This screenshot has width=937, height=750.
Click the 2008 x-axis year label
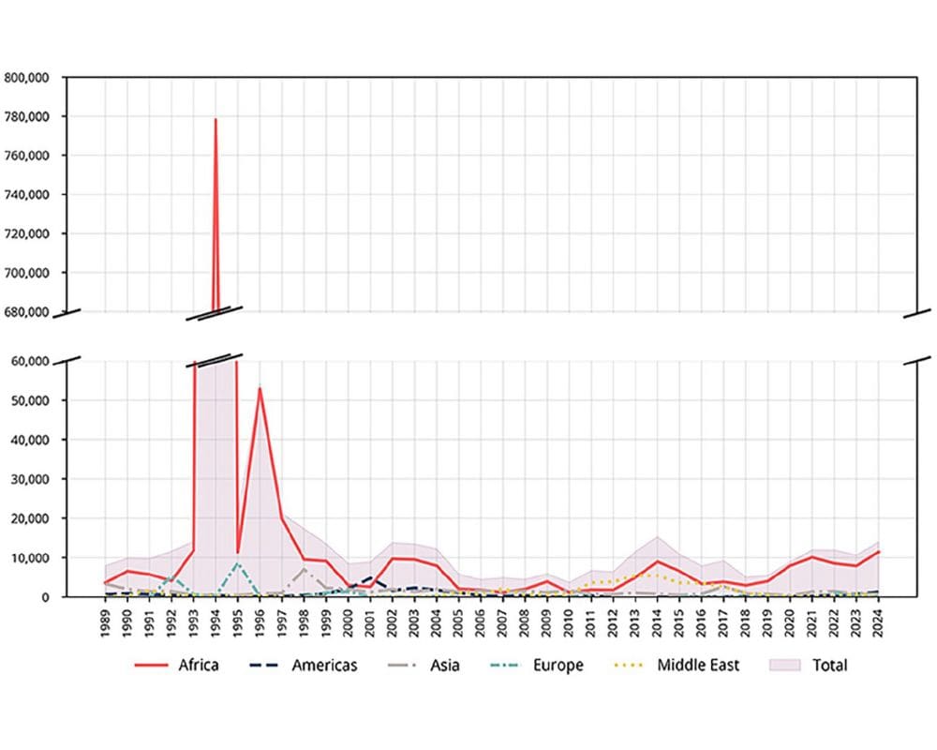(x=525, y=622)
